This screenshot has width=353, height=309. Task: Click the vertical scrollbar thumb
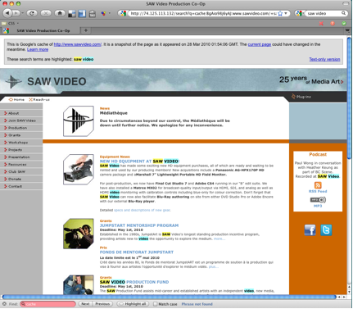[349, 98]
